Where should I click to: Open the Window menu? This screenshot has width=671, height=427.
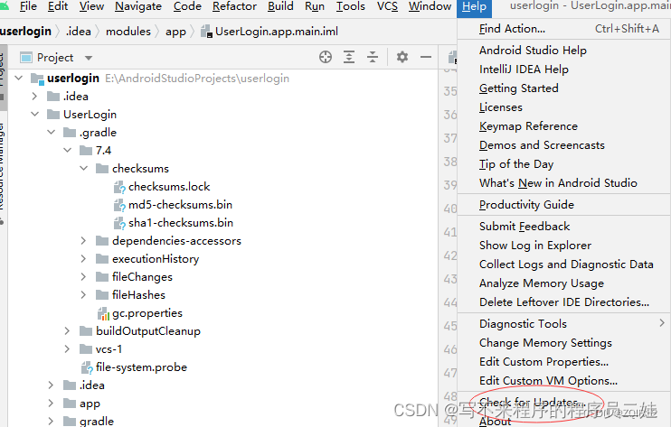point(430,6)
